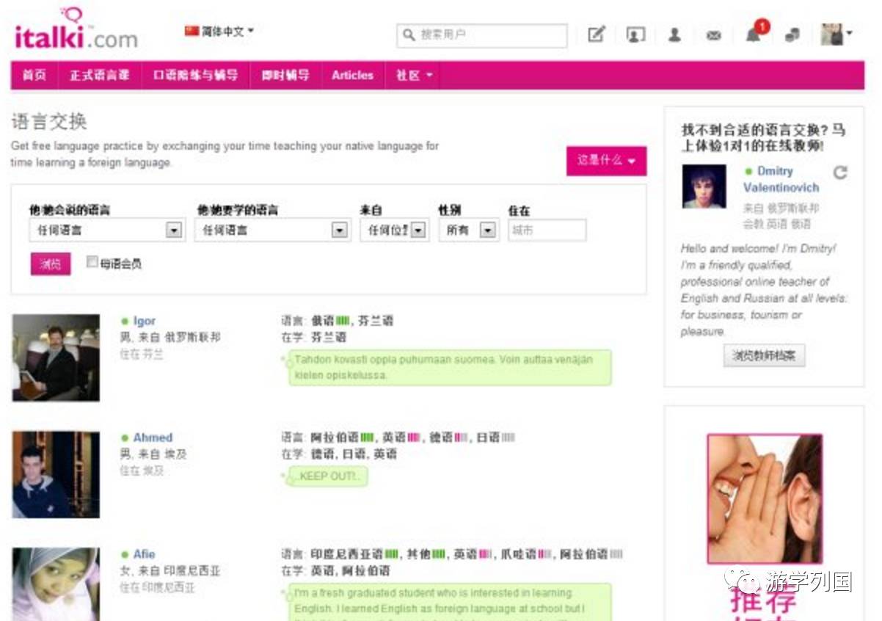Open Igor's profile photo
This screenshot has height=621, width=882.
pyautogui.click(x=56, y=357)
